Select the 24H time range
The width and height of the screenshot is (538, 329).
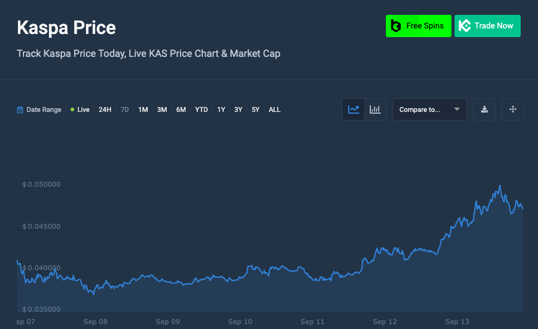105,110
